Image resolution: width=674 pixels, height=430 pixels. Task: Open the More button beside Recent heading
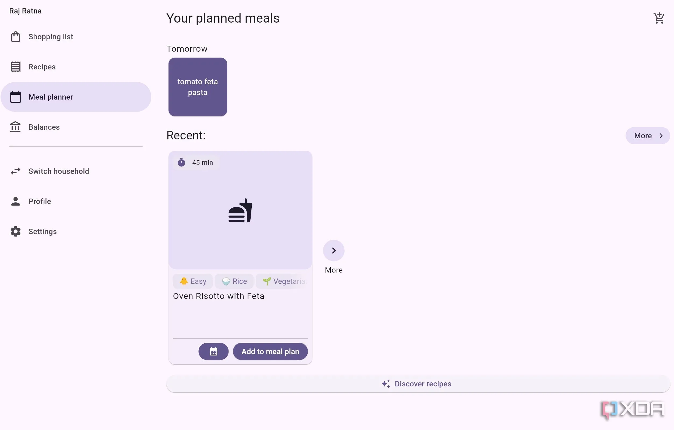(x=648, y=136)
